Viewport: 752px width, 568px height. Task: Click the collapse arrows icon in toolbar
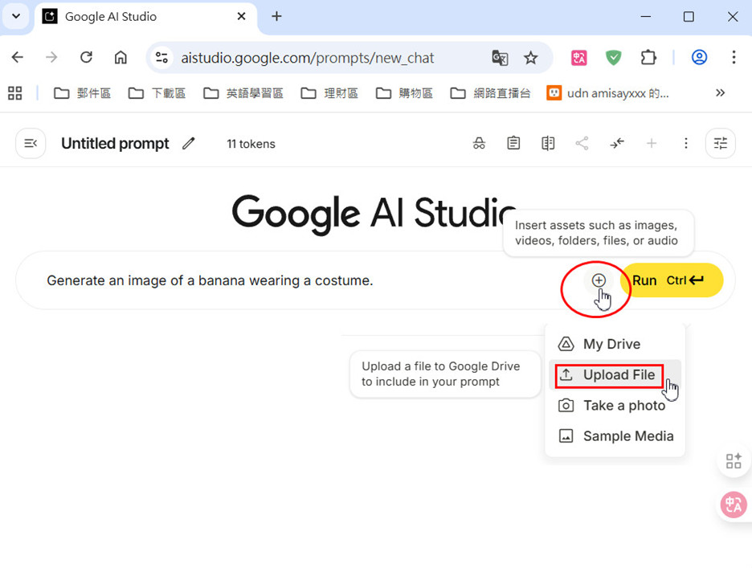(x=617, y=143)
